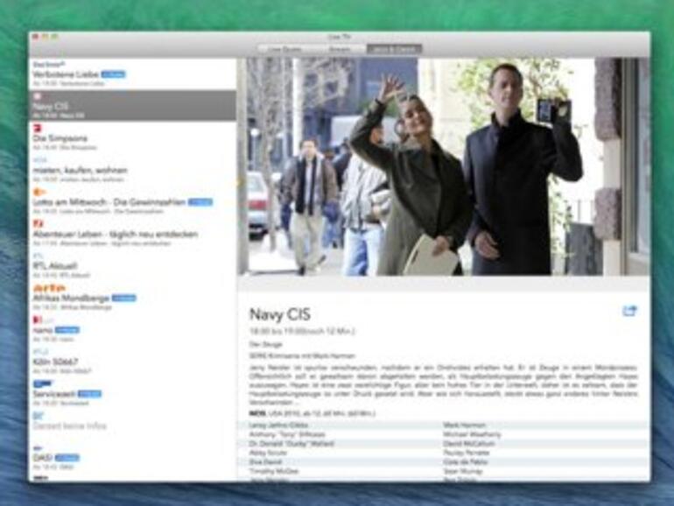Click the Navy CIS preview image
This screenshot has width=674, height=506.
coord(445,167)
